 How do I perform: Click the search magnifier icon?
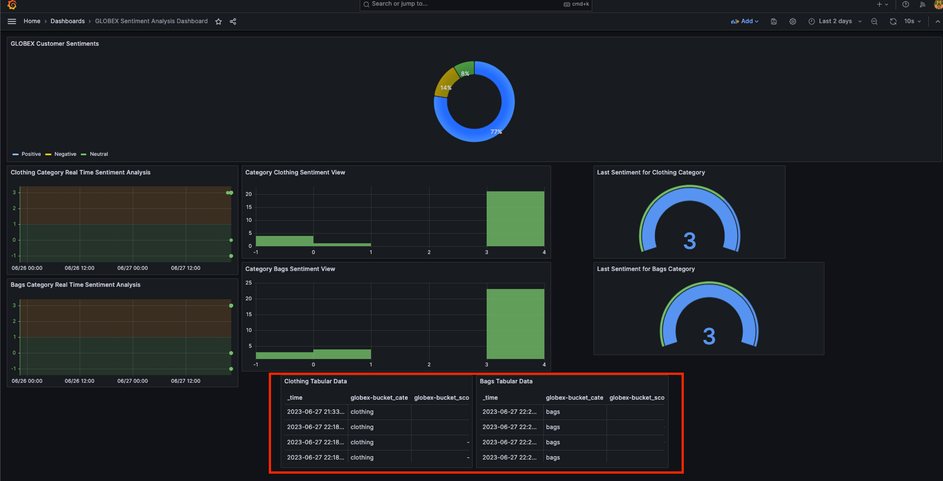(366, 4)
